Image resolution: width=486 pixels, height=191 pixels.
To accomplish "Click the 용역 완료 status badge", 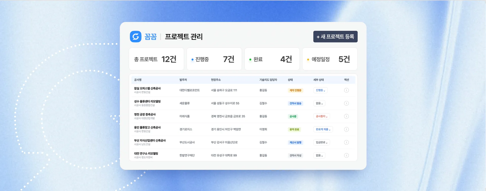I will pyautogui.click(x=294, y=129).
